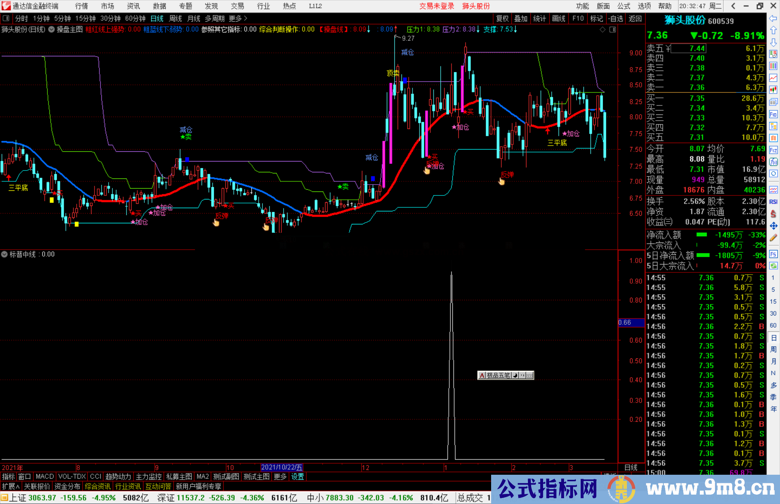Click the blue move-arrows sidebar icon

(x=773, y=226)
